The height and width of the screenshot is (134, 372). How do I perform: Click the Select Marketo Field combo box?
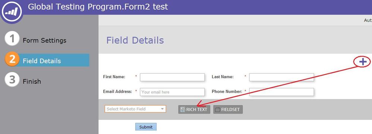pos(135,109)
